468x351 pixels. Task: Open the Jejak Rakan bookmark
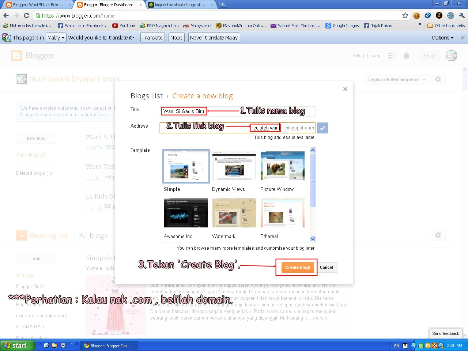click(378, 26)
